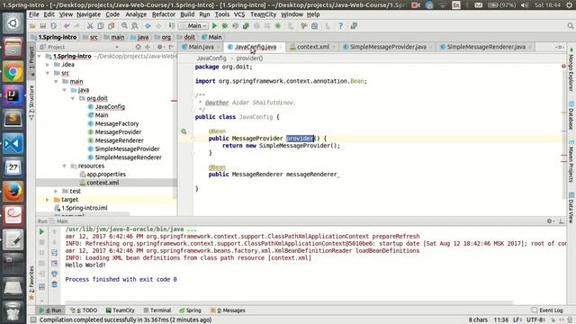Switch to the SimpleMessageProvider.java tab
The height and width of the screenshot is (324, 576).
pyautogui.click(x=388, y=47)
